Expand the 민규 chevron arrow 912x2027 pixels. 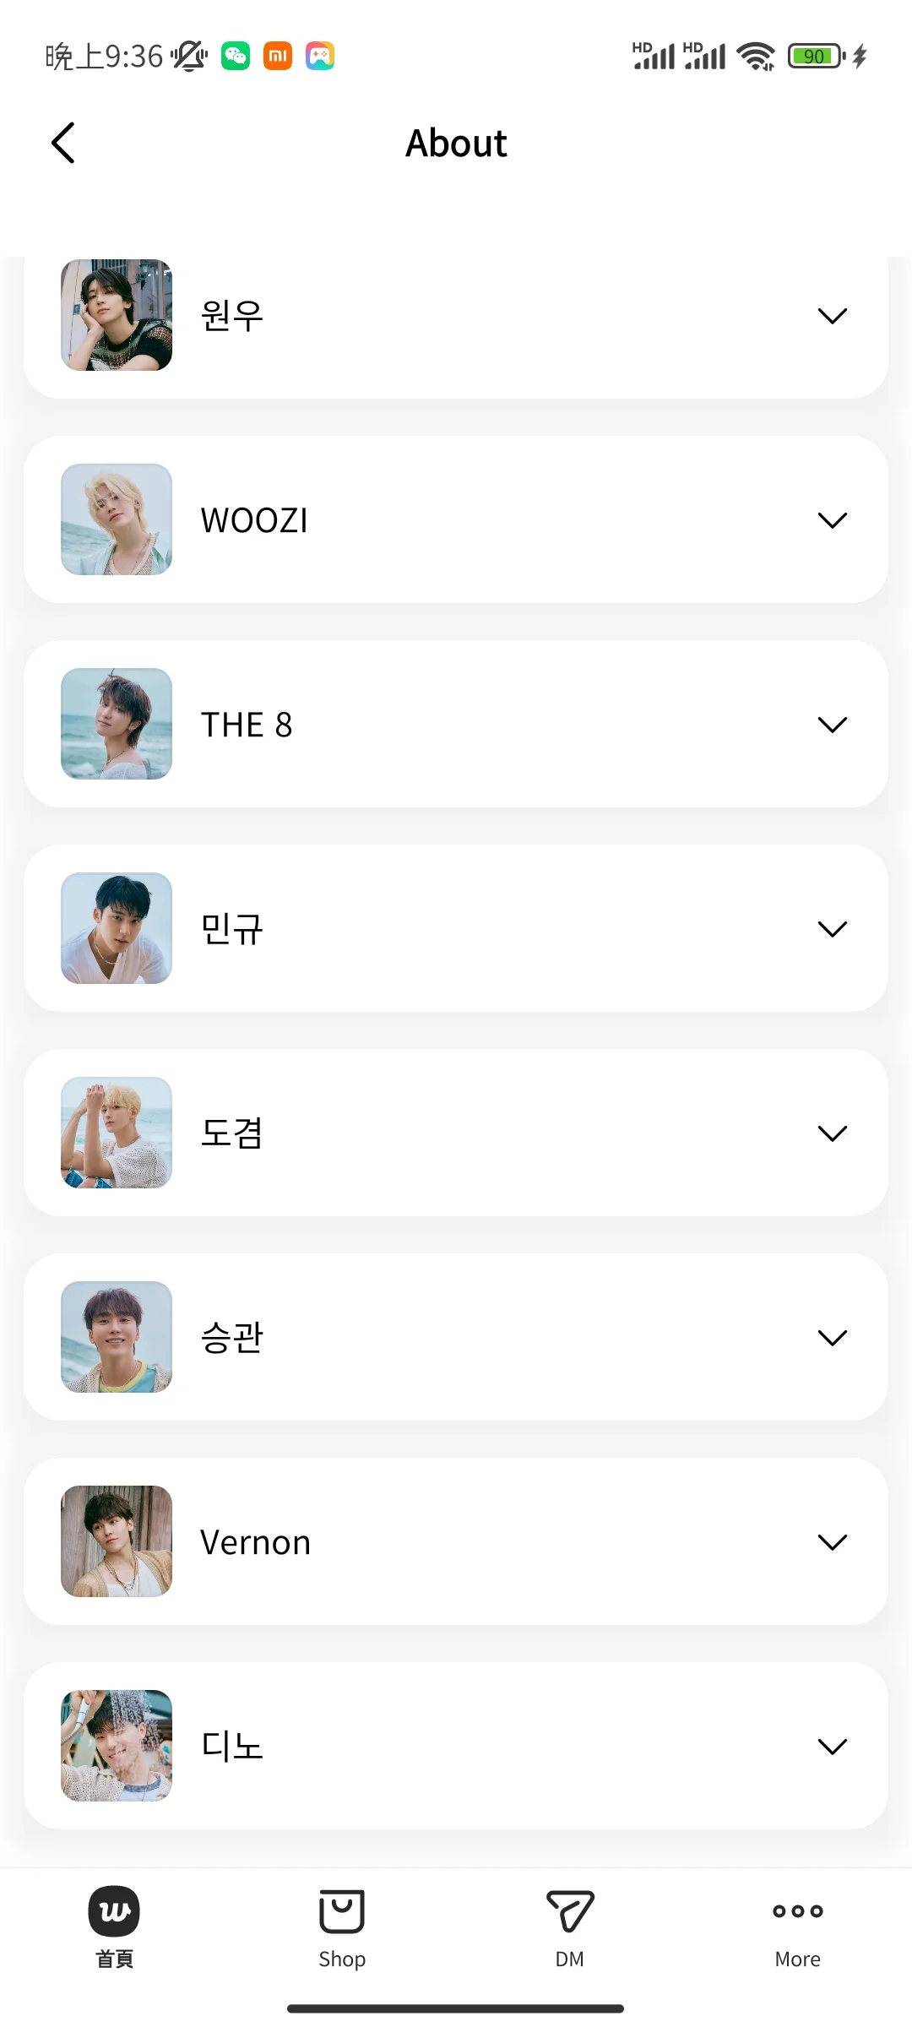(832, 929)
